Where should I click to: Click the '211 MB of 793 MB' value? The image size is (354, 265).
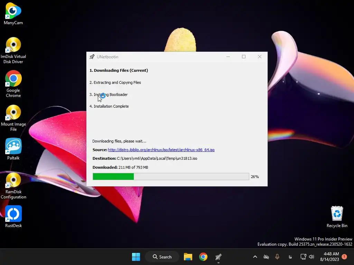pos(133,167)
